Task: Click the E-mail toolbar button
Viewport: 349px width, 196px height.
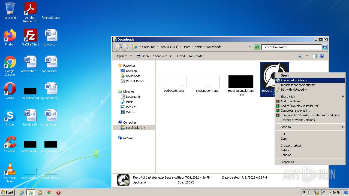Action: [181, 56]
